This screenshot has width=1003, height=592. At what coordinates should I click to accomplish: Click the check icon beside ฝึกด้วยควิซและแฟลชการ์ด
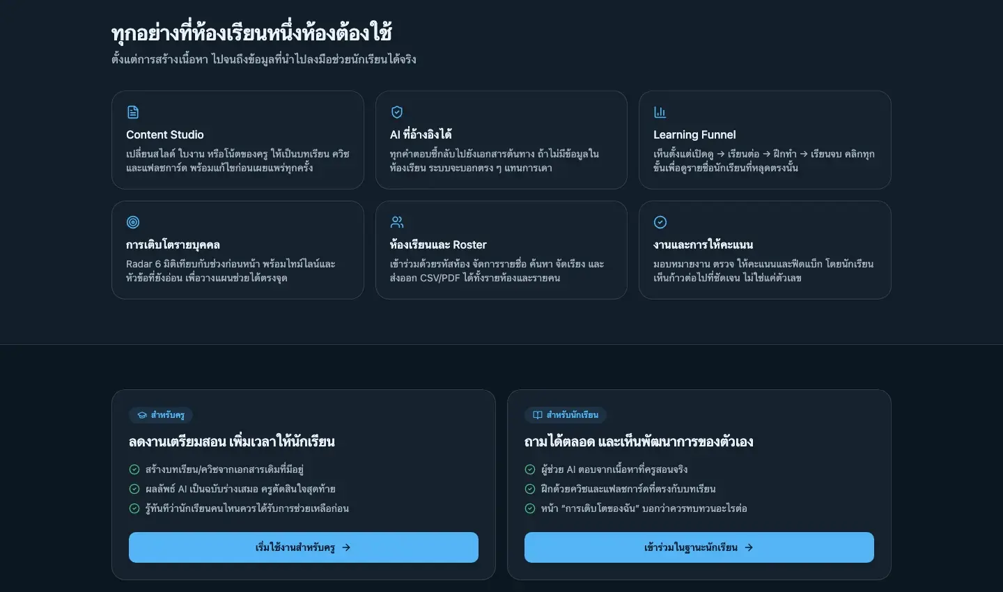tap(530, 489)
